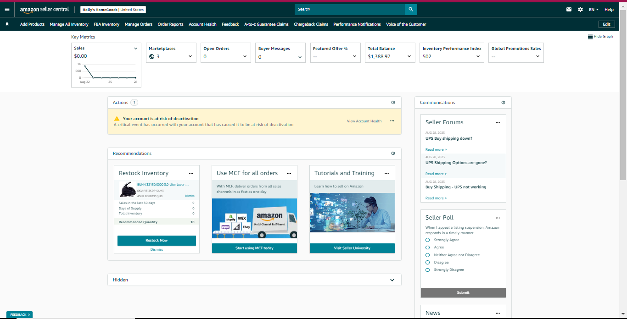Expand the Total Balance dropdown

click(409, 56)
